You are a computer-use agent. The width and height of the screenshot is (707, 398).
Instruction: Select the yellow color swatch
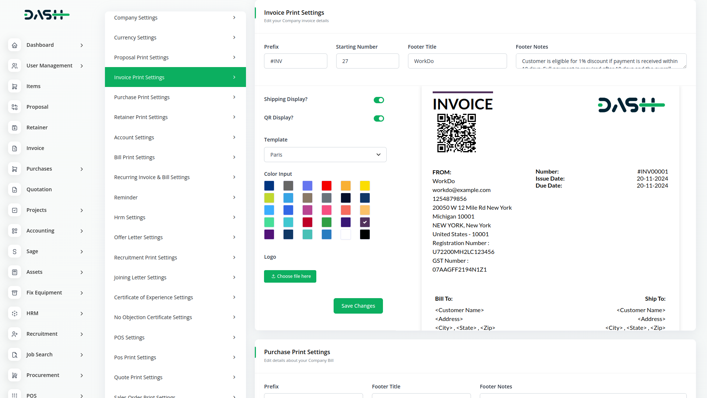tap(365, 186)
